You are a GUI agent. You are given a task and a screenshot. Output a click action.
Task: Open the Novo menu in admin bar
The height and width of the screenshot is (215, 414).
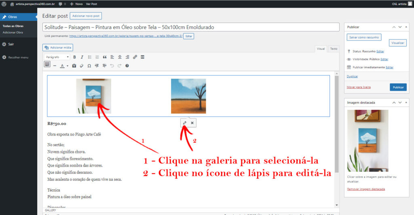[76, 4]
